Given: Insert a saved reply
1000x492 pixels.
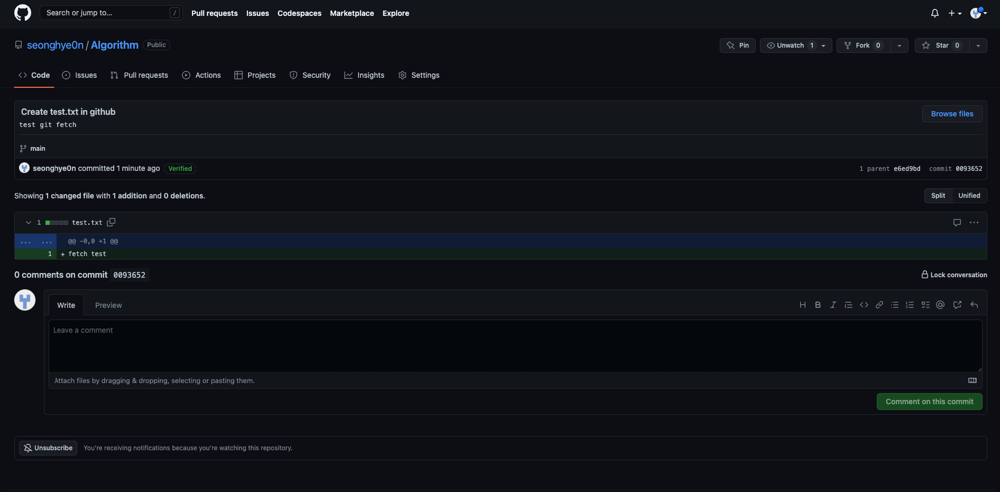Looking at the screenshot, I should point(974,305).
